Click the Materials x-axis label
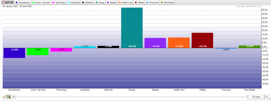 point(108,90)
